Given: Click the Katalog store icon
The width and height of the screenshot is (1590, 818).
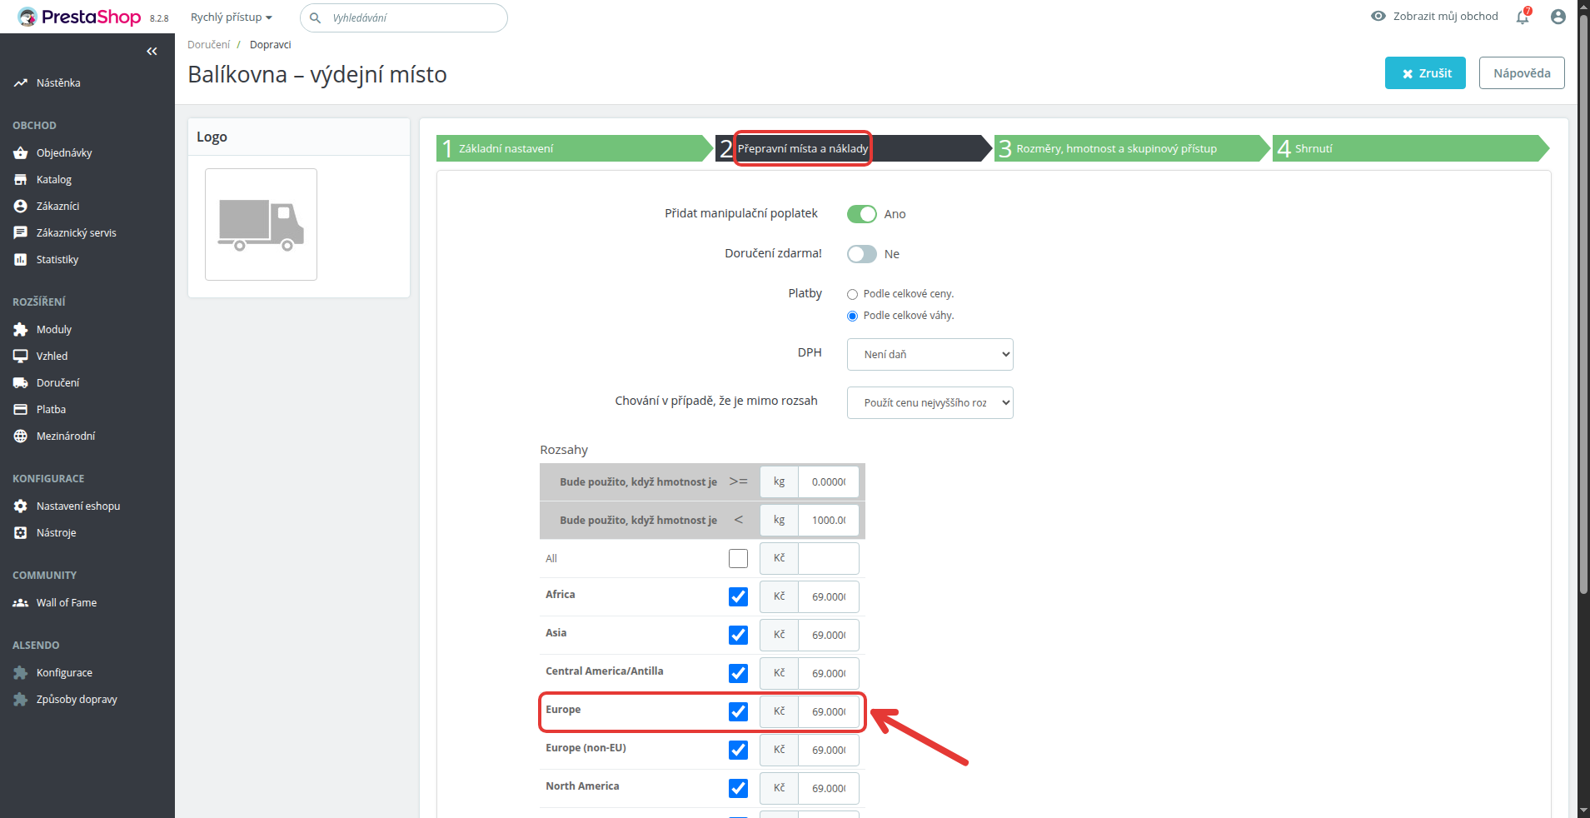Looking at the screenshot, I should (21, 180).
